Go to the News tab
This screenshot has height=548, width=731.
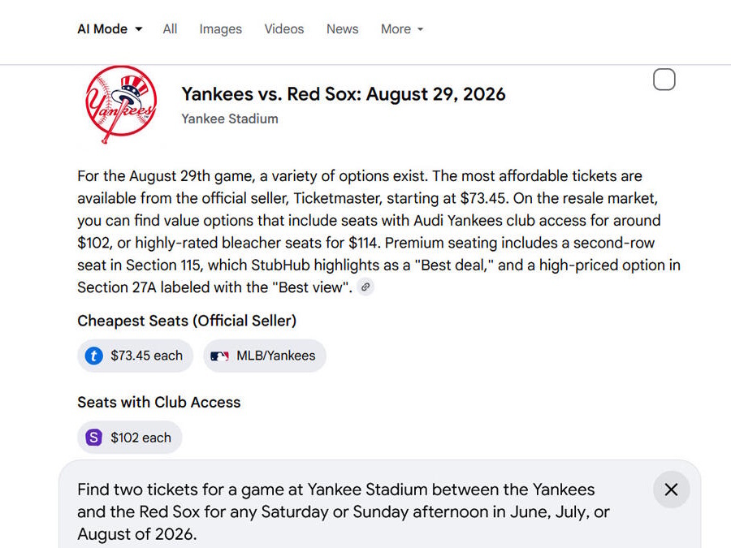(342, 29)
